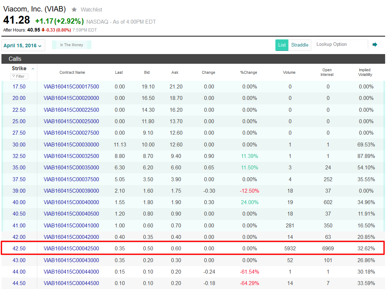
Task: Click the Calls section header
Action: [x=193, y=59]
